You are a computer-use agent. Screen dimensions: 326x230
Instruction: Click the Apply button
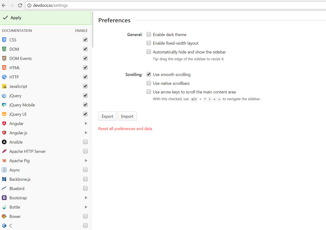[12, 17]
